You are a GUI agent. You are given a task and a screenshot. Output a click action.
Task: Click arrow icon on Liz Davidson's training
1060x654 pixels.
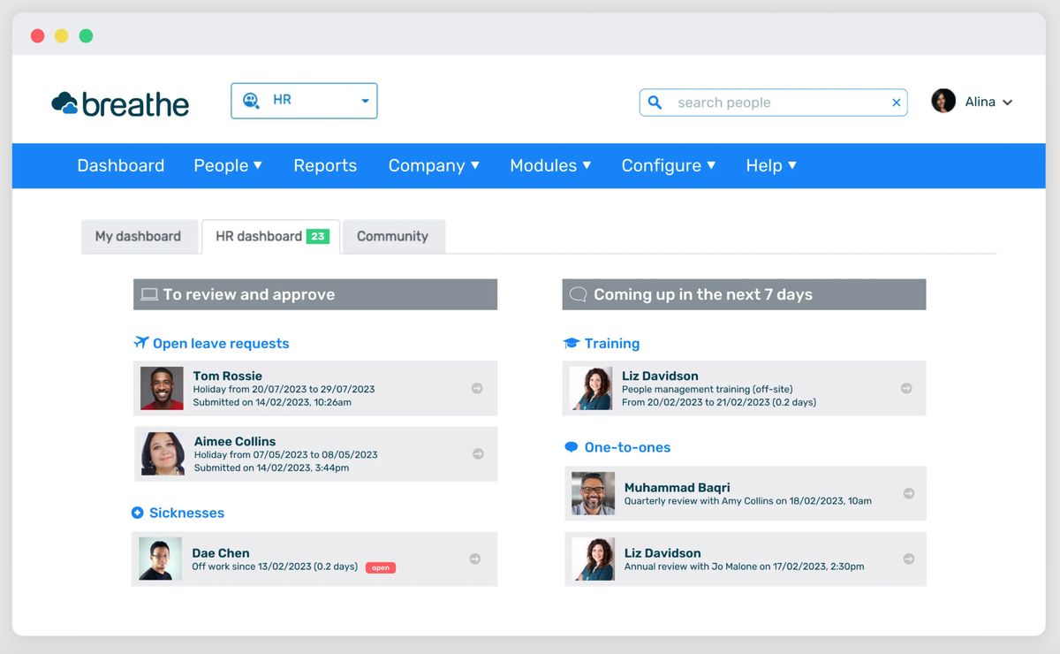[x=906, y=388]
